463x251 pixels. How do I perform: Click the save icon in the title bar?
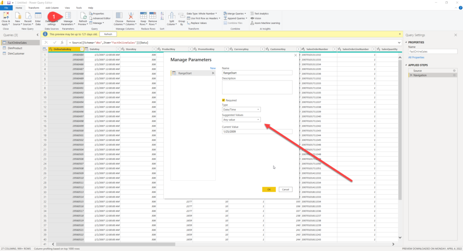tap(9, 3)
